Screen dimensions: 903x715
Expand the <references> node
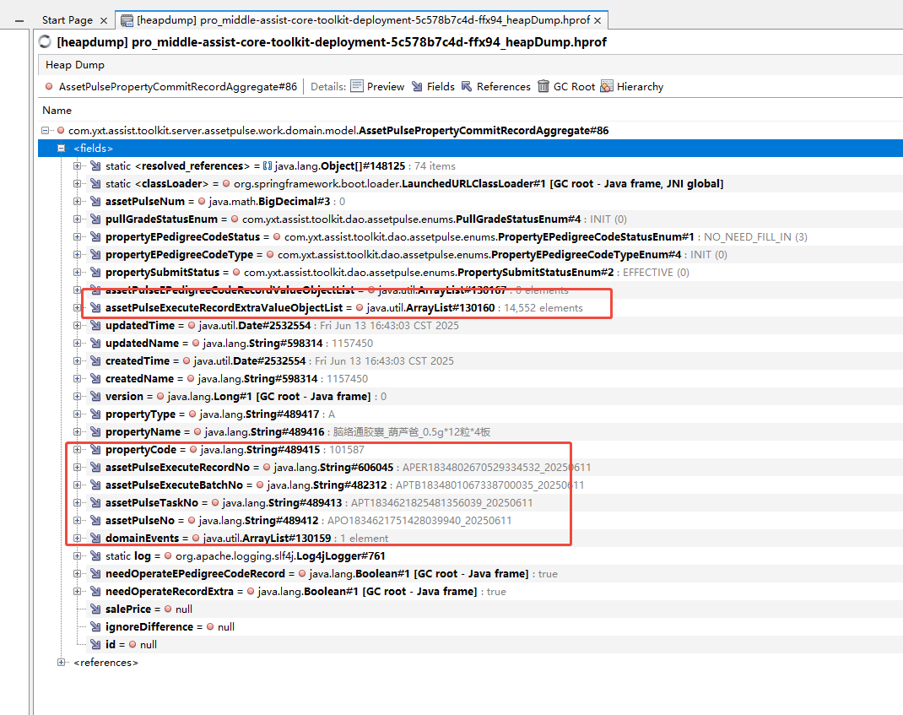click(x=61, y=663)
